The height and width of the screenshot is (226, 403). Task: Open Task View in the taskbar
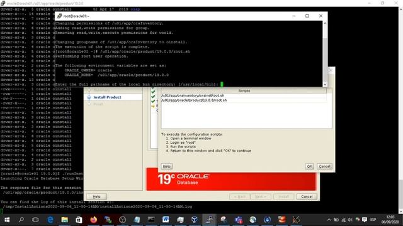pyautogui.click(x=35, y=220)
